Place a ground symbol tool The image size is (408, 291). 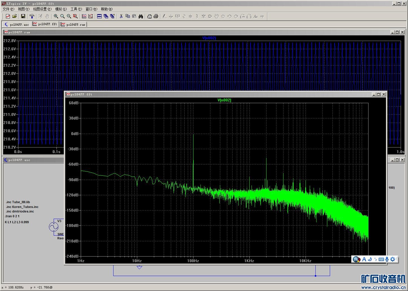[x=171, y=16]
